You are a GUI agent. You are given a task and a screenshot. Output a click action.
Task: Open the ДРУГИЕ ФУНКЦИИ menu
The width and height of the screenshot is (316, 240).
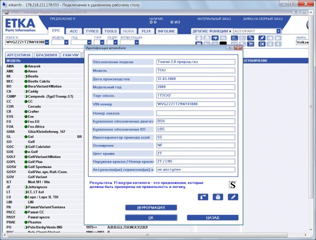pos(211,31)
